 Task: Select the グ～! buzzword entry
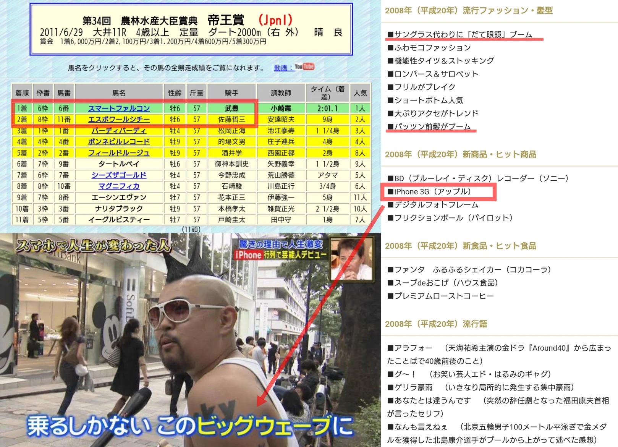click(469, 374)
